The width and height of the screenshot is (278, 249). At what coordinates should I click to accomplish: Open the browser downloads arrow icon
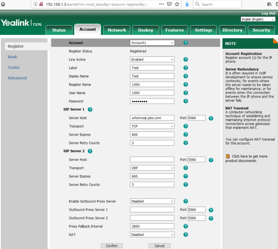click(x=187, y=4)
